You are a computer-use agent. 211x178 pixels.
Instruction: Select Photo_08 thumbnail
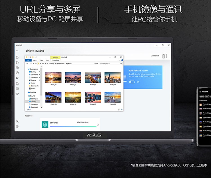pyautogui.click(x=113, y=97)
